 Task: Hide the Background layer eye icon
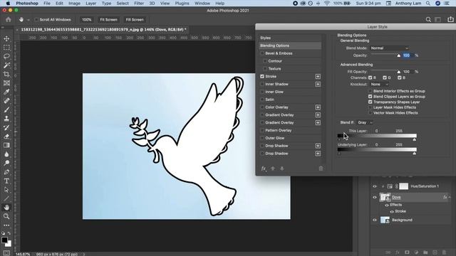pos(375,220)
